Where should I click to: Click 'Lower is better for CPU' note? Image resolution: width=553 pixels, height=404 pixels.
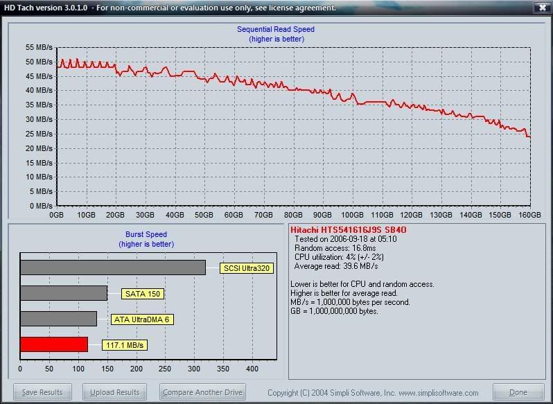click(x=362, y=284)
